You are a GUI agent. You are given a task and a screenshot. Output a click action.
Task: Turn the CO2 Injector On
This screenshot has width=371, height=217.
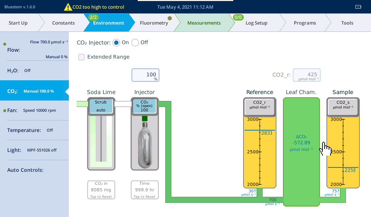116,43
